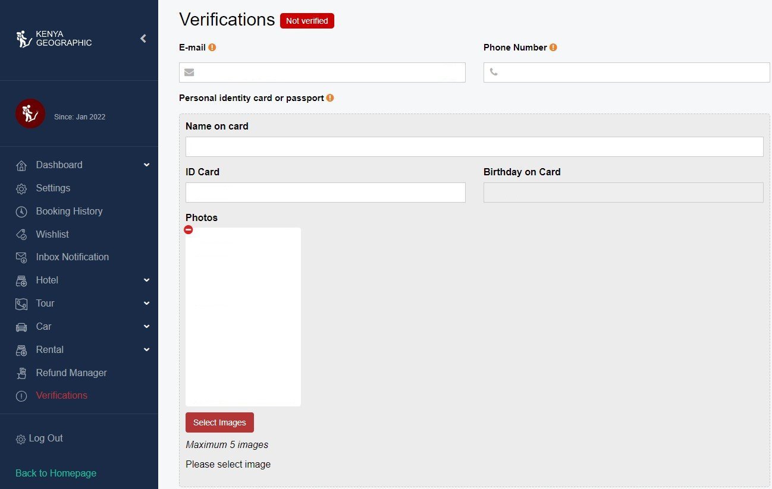772x489 pixels.
Task: Click the round user avatar
Action: pos(30,113)
